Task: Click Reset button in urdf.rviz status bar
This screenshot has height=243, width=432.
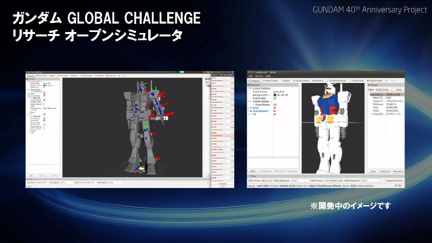Action: click(x=251, y=186)
